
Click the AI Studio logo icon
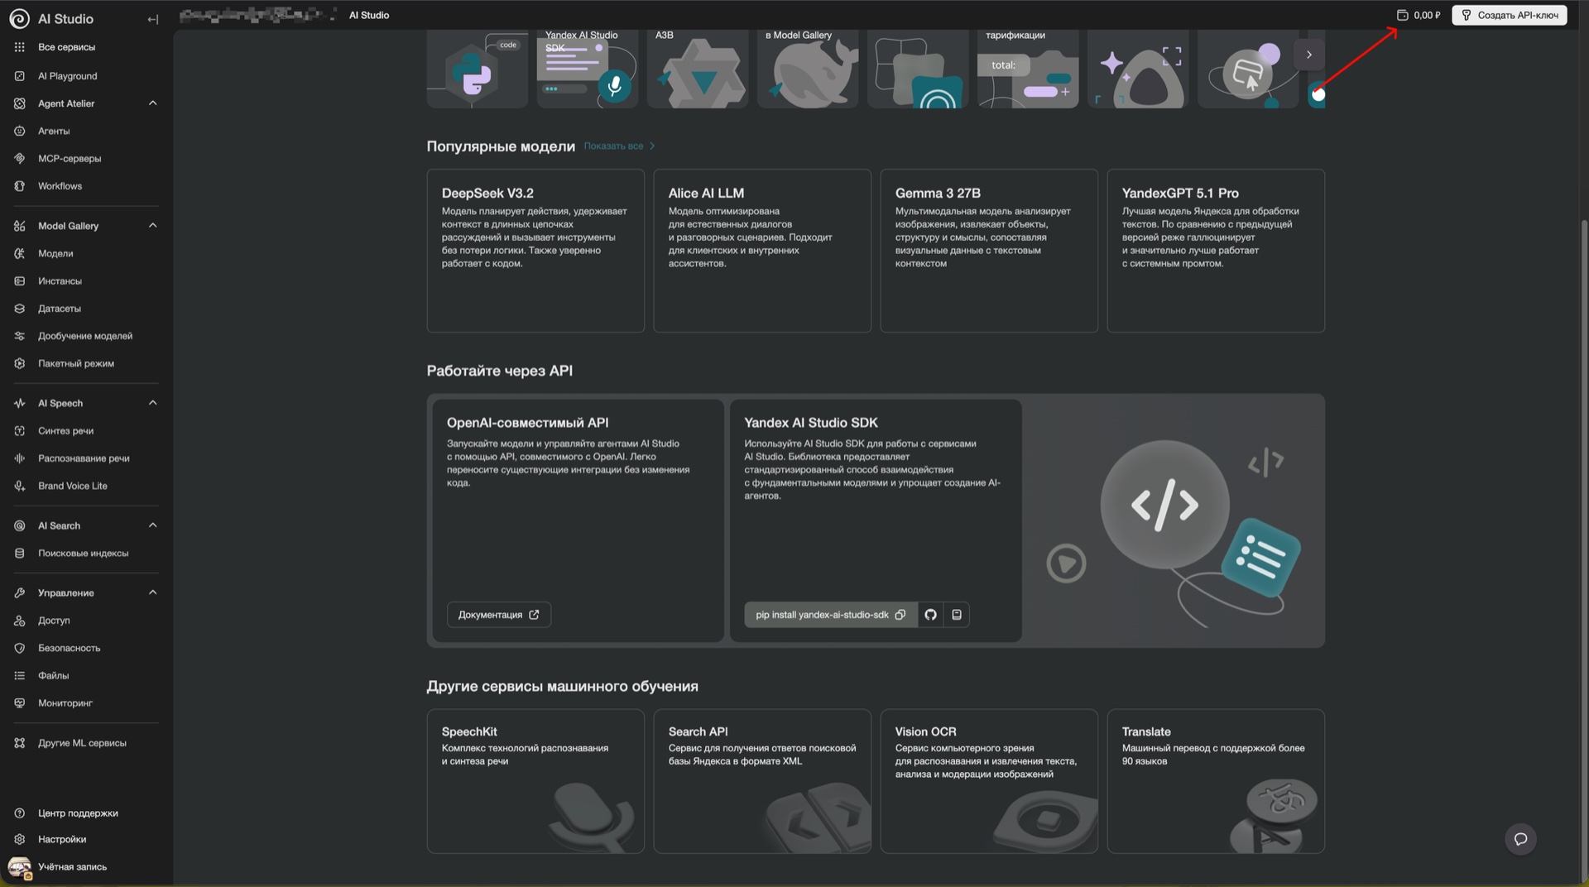click(x=19, y=18)
